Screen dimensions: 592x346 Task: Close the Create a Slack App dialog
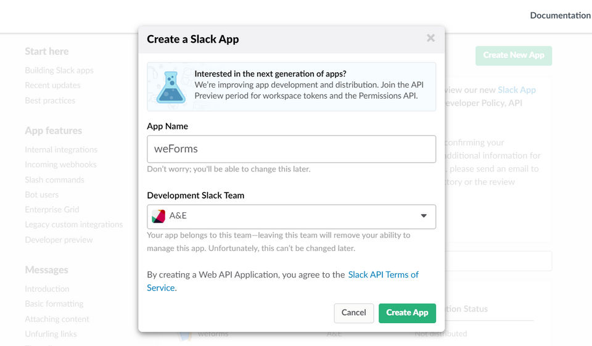[x=430, y=38]
